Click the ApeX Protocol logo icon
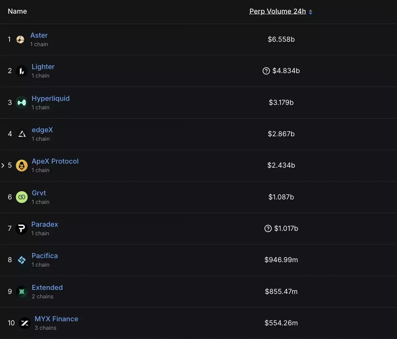 pos(22,165)
